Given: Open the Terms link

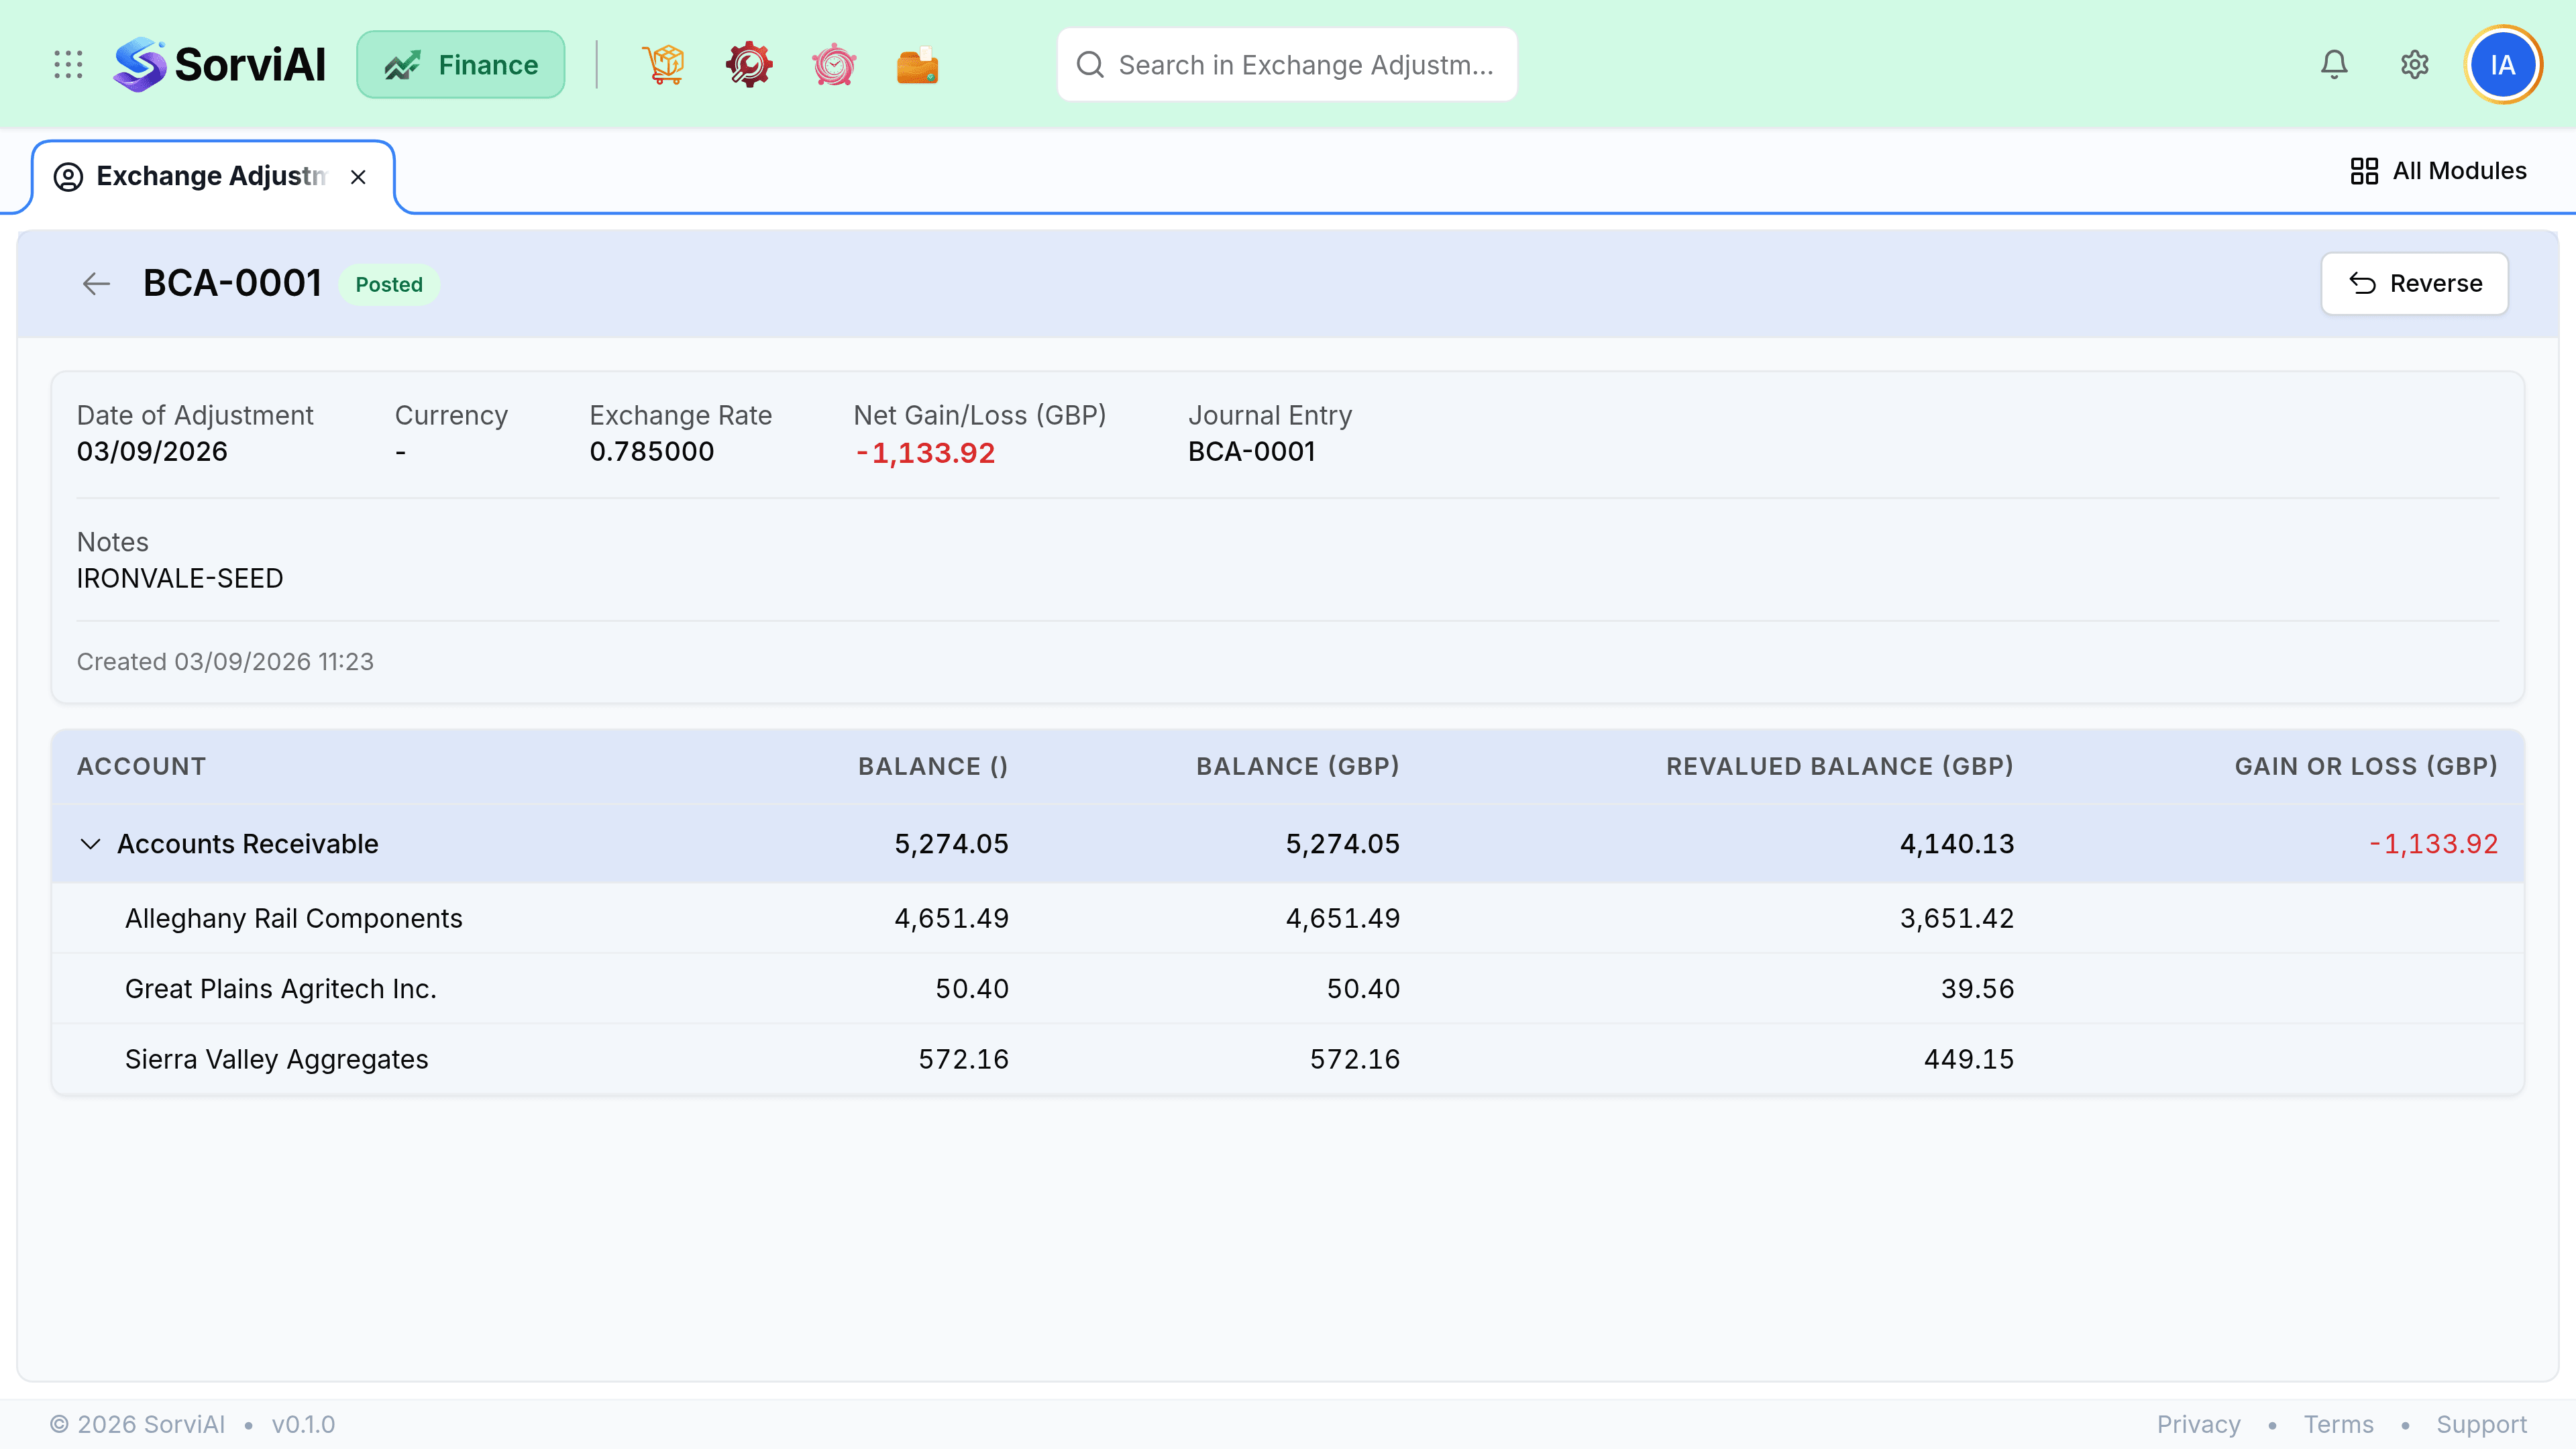Looking at the screenshot, I should pyautogui.click(x=2338, y=1424).
